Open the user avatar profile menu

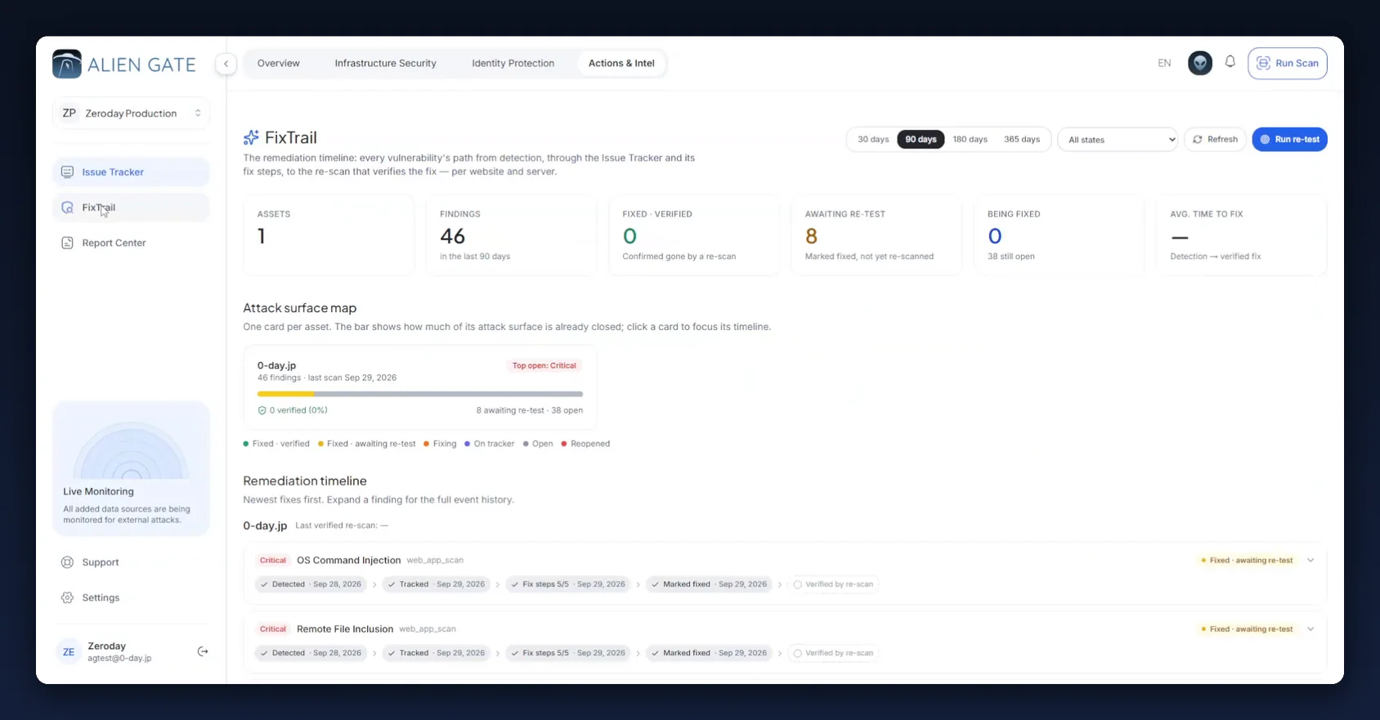click(x=1199, y=63)
